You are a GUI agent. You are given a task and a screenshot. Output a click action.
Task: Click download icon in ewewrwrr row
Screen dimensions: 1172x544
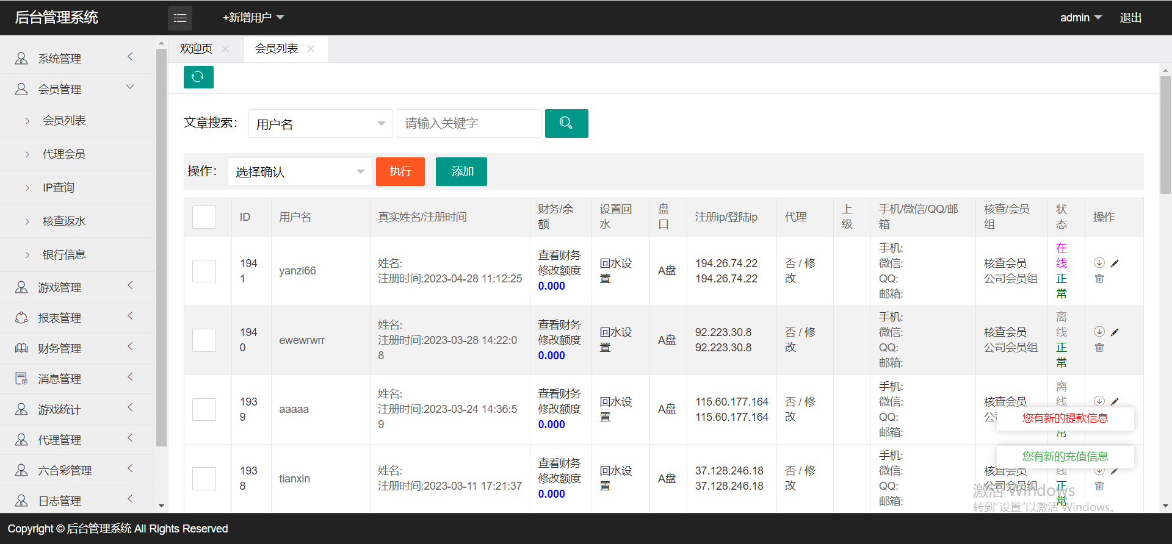coord(1099,332)
